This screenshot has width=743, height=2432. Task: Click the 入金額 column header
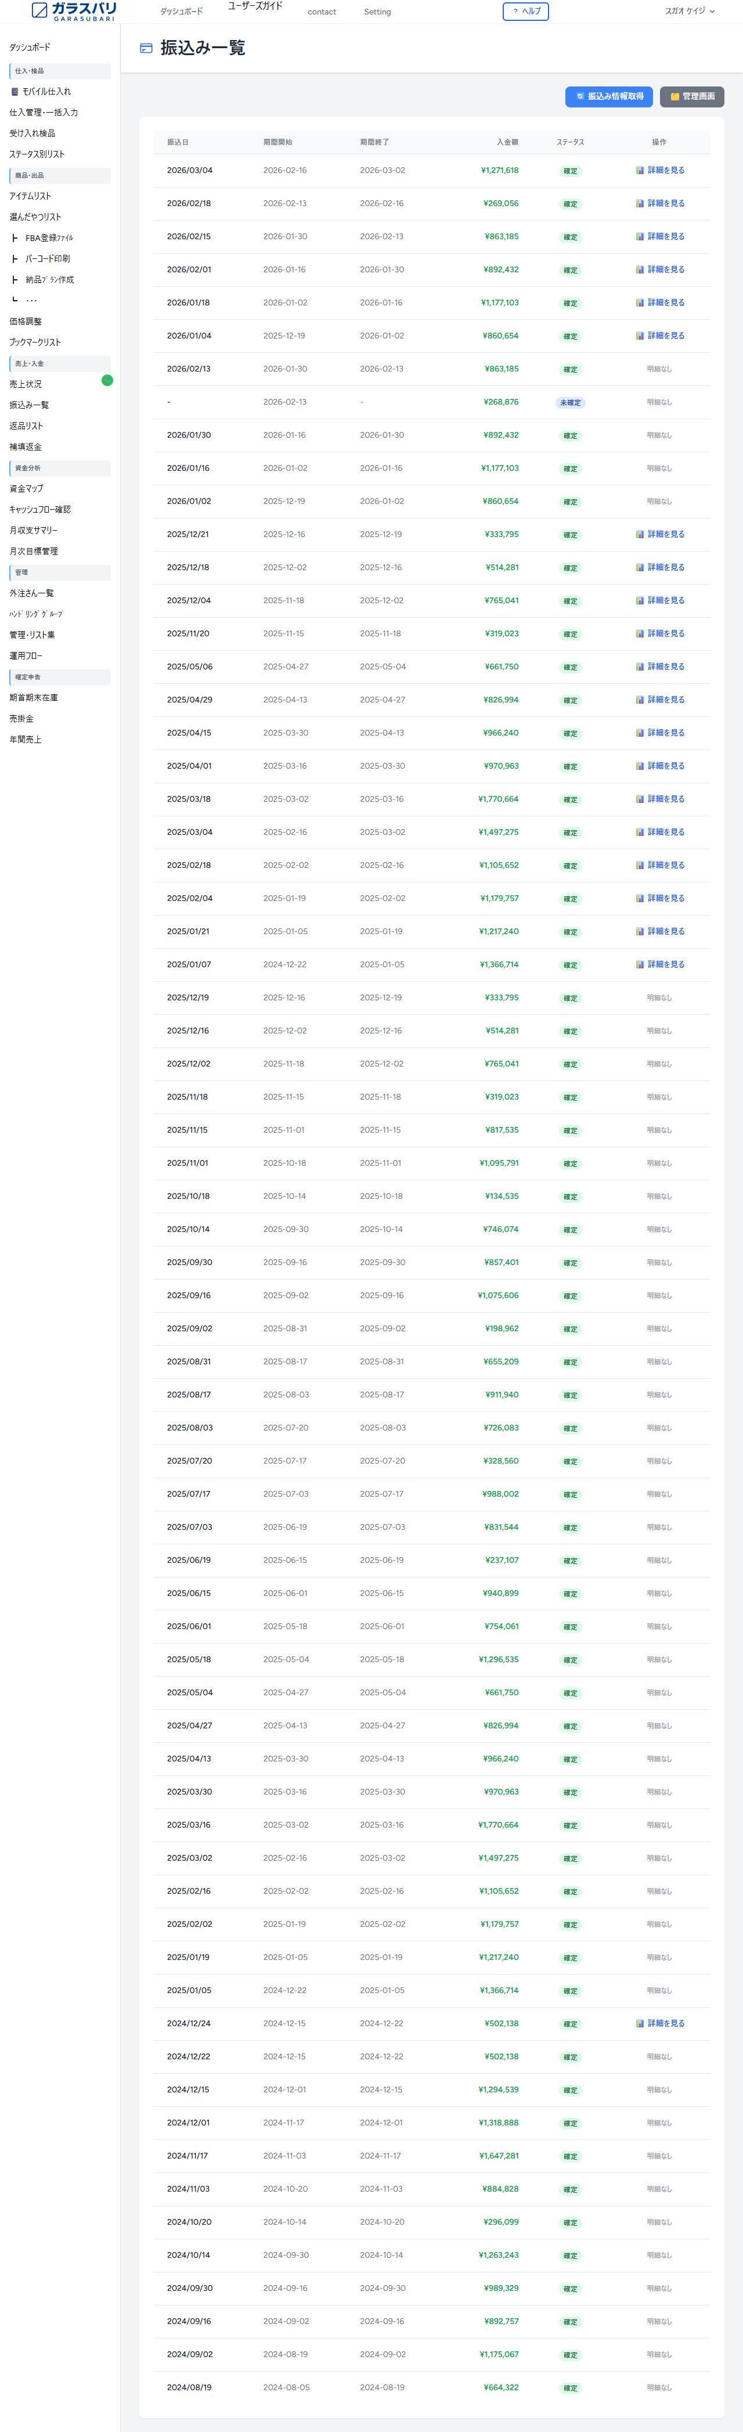(507, 143)
